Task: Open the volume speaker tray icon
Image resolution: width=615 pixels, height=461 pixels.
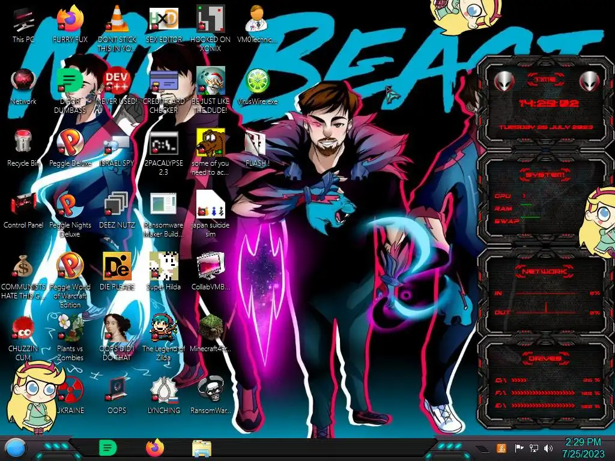Action: click(548, 448)
